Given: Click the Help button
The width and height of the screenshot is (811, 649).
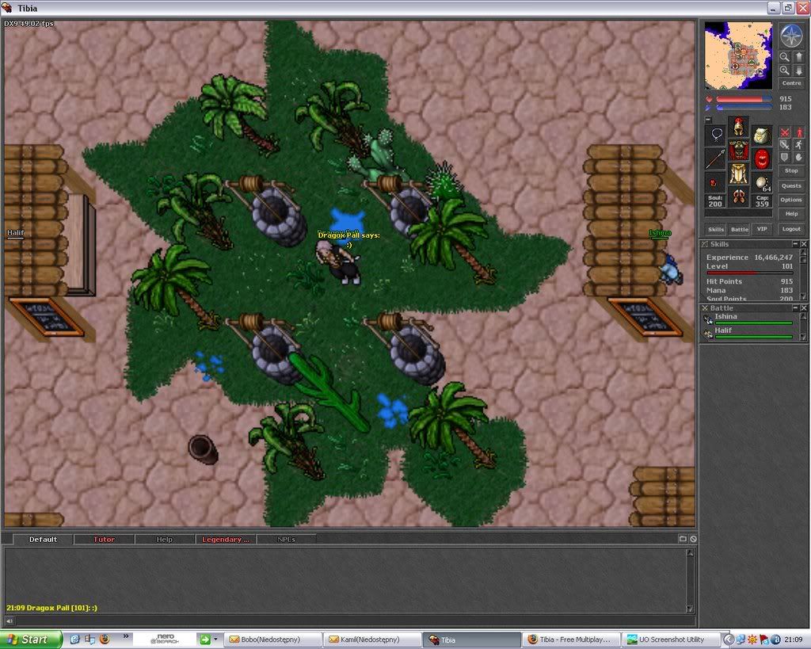Looking at the screenshot, I should pos(791,213).
